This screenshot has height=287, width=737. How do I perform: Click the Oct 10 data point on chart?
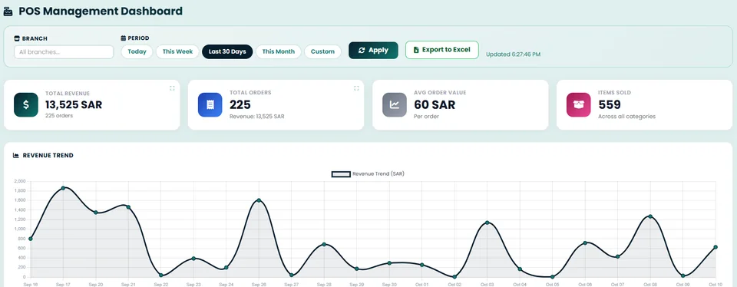point(716,247)
